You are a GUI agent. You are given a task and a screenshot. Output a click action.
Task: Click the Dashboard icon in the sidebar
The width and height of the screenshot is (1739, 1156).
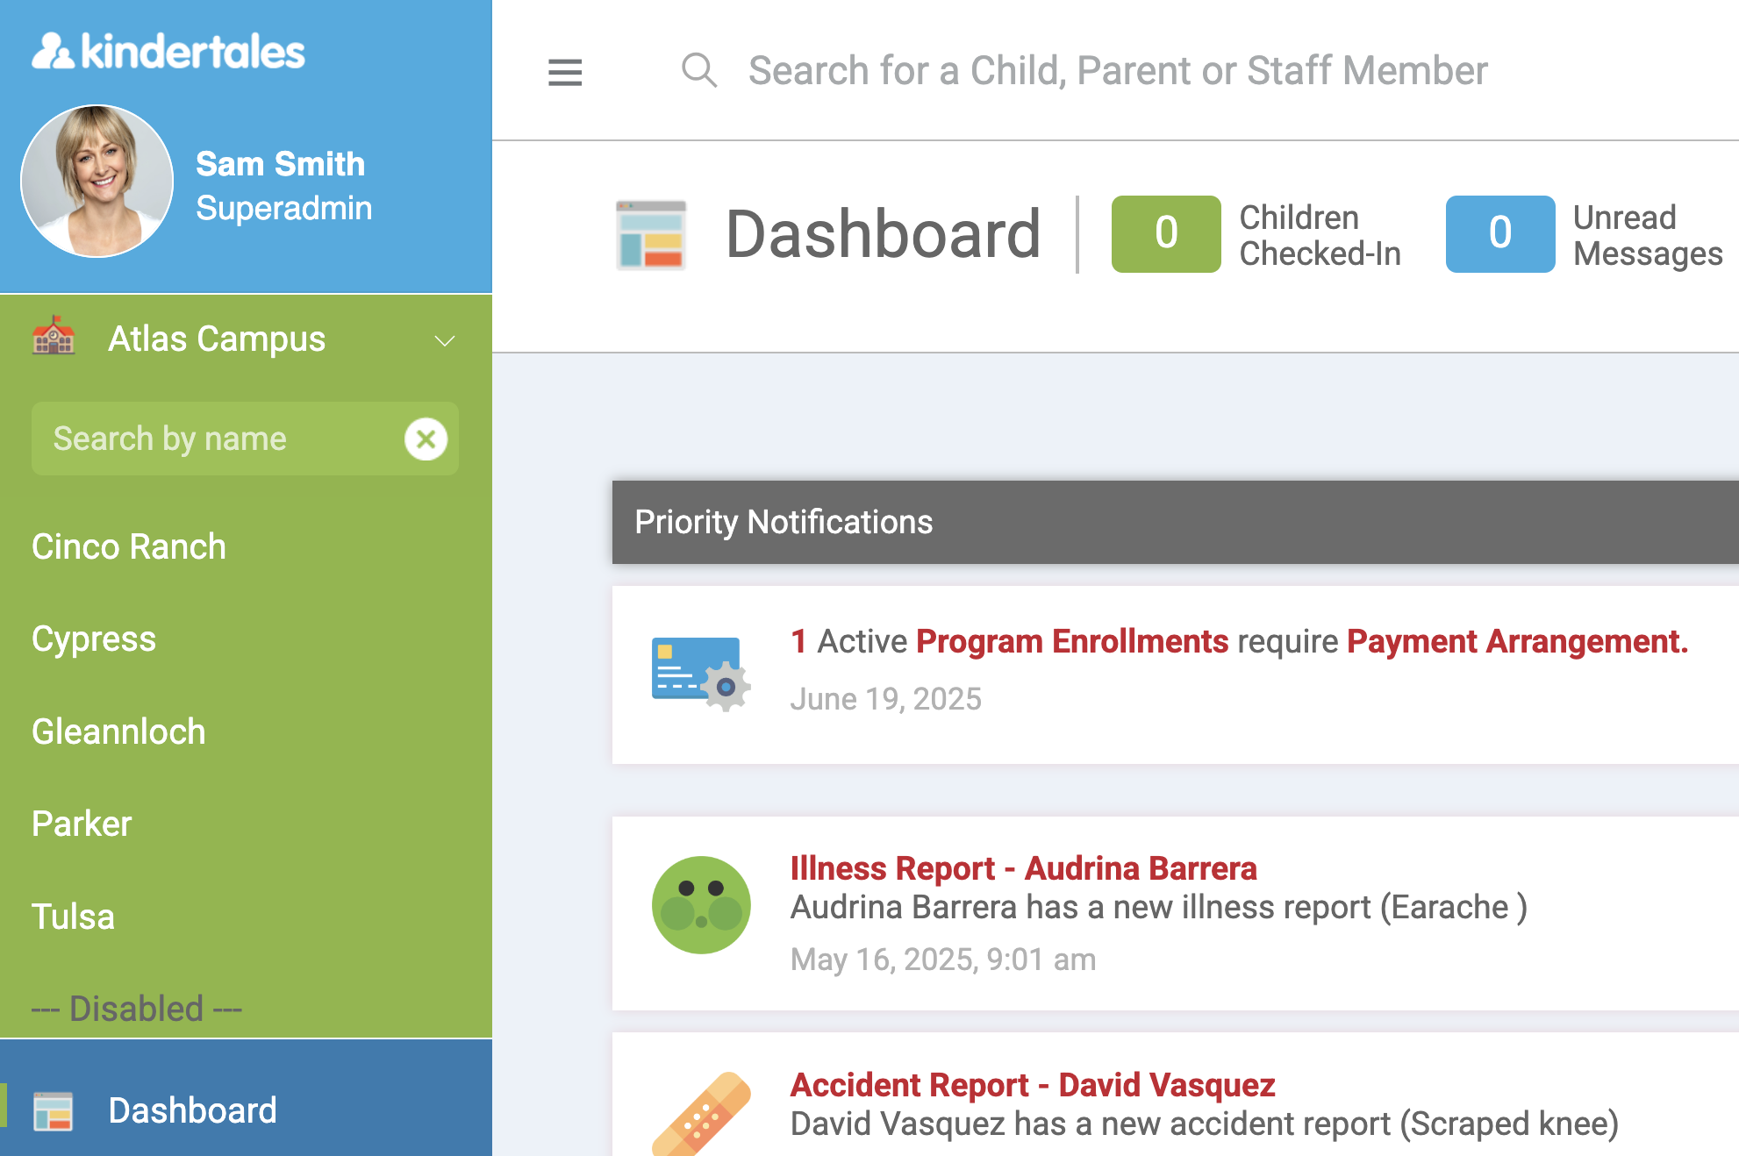(53, 1111)
